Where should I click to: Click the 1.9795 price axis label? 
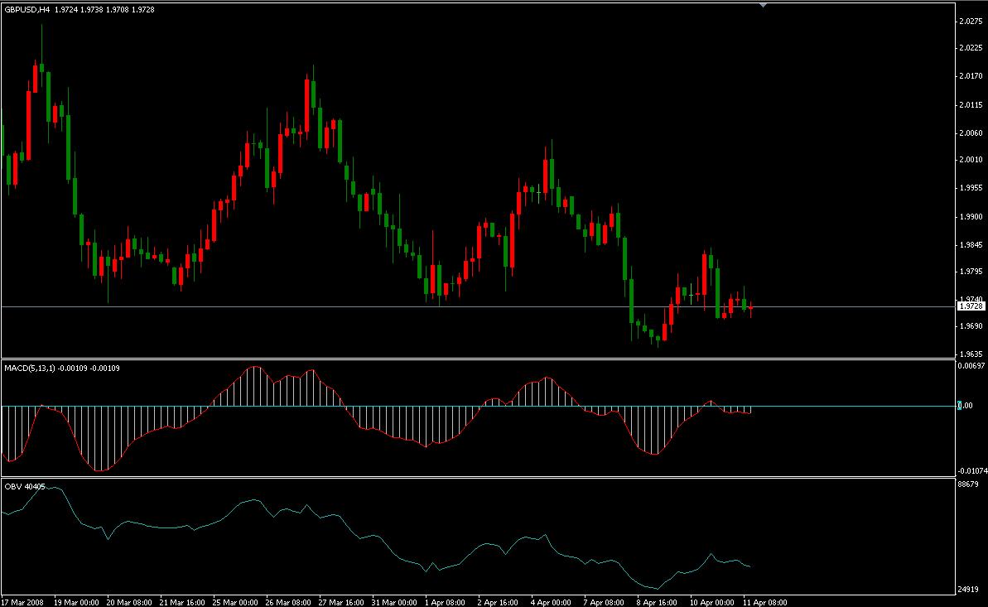971,272
